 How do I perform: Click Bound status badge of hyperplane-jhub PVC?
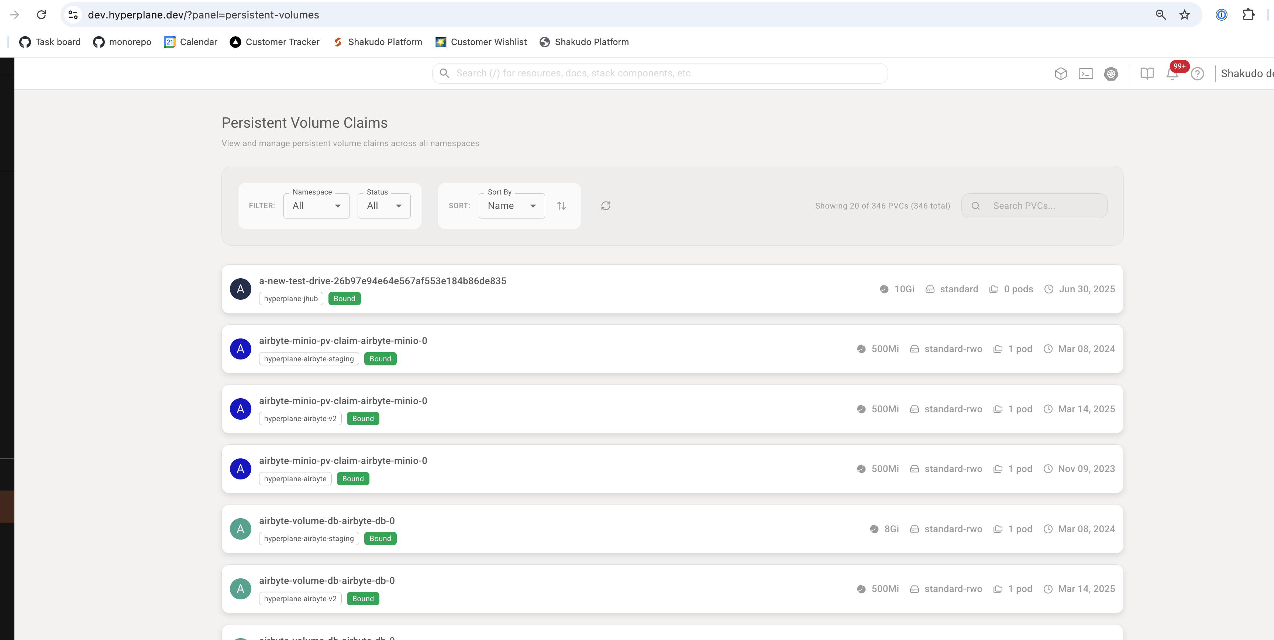click(x=344, y=299)
